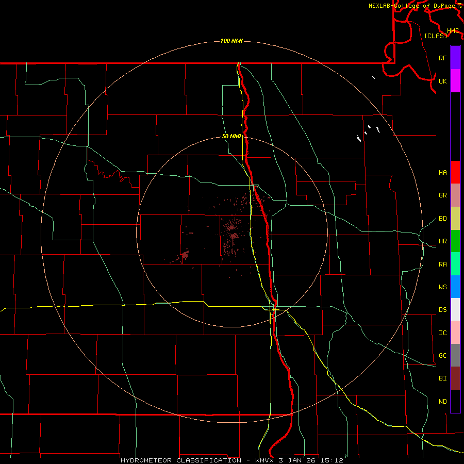The image size is (464, 464).
Task: Click the HHC product code label
Action: coord(453,31)
